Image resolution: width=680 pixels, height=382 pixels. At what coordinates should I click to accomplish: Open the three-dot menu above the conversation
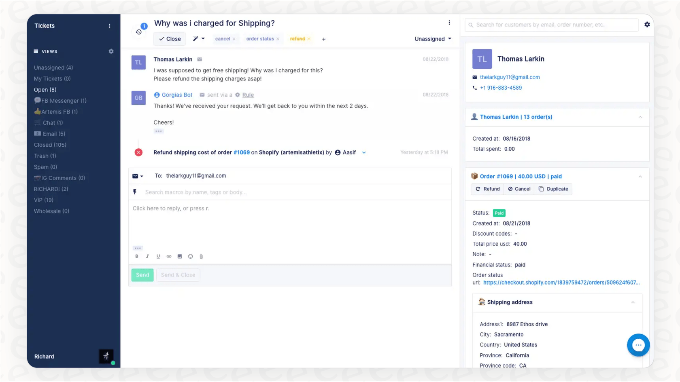pos(449,23)
